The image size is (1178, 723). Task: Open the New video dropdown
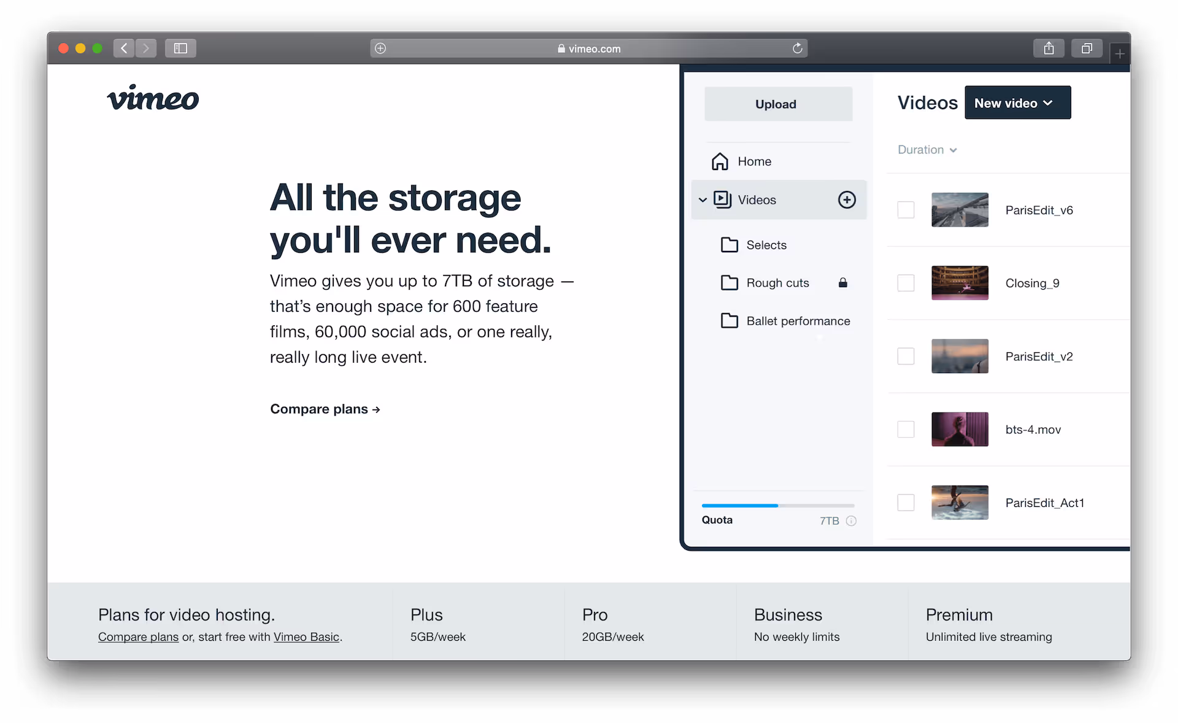(1017, 102)
